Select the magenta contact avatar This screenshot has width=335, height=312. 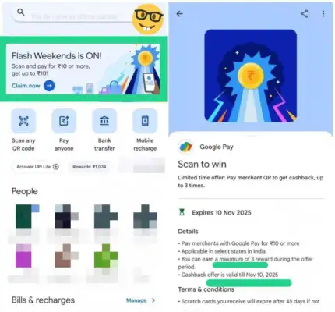(x=23, y=256)
